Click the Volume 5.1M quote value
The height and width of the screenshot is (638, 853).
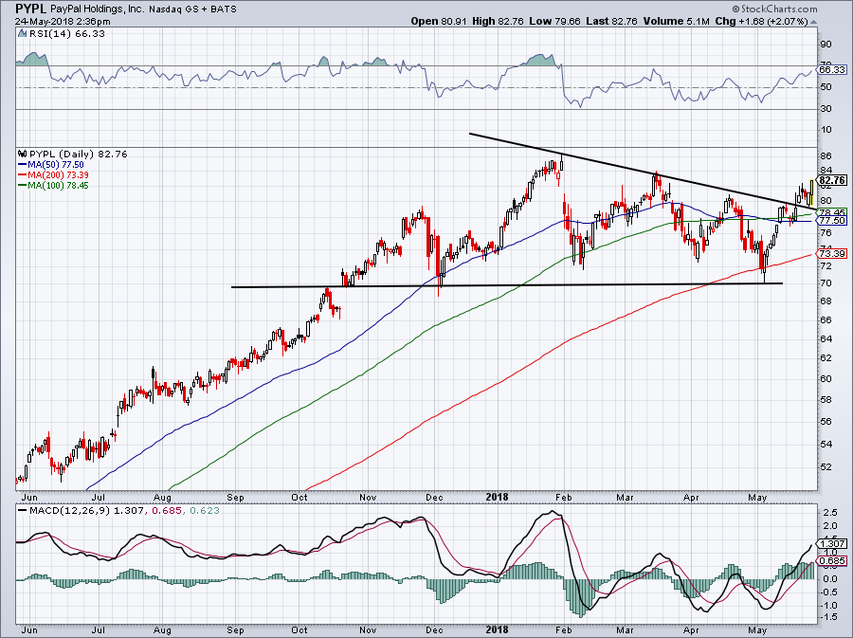[676, 21]
